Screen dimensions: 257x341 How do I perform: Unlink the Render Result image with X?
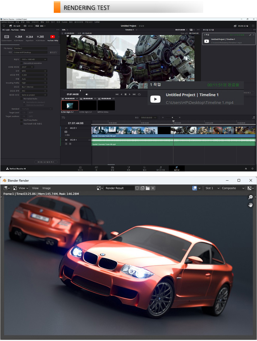[x=153, y=188]
